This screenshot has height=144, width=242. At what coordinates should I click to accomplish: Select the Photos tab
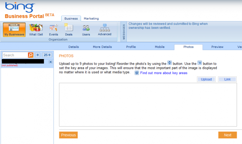pyautogui.click(x=188, y=47)
